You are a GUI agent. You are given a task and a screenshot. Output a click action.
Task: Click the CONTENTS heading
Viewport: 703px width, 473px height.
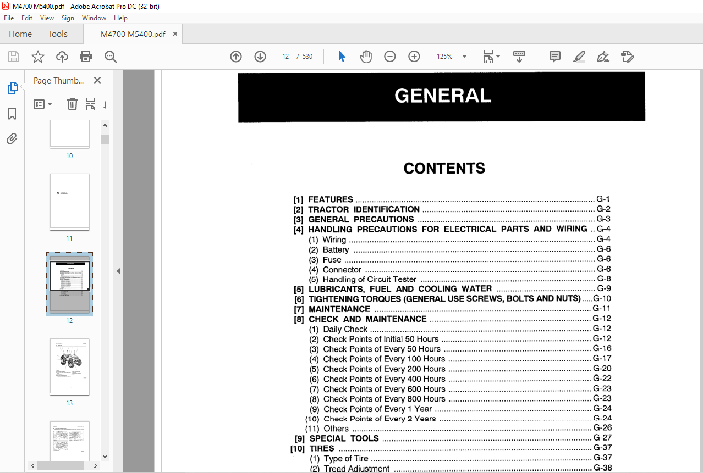(x=444, y=168)
